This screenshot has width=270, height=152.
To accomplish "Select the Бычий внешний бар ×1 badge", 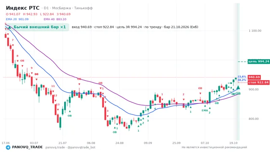I will 38,27.
